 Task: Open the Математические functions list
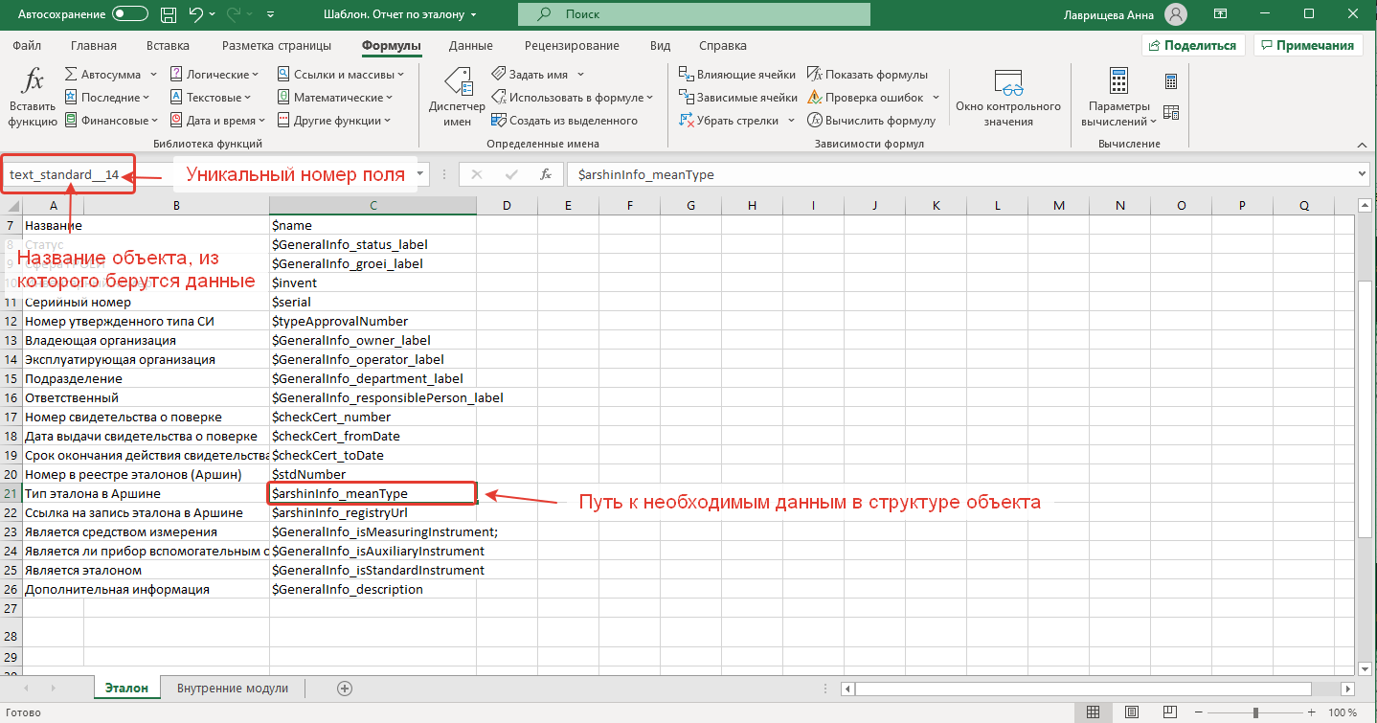pyautogui.click(x=334, y=98)
